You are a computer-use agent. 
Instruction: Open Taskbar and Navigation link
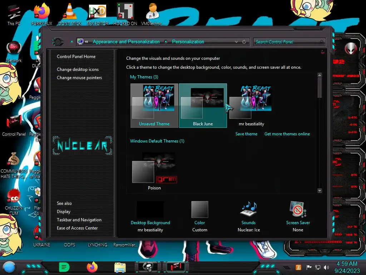click(79, 220)
